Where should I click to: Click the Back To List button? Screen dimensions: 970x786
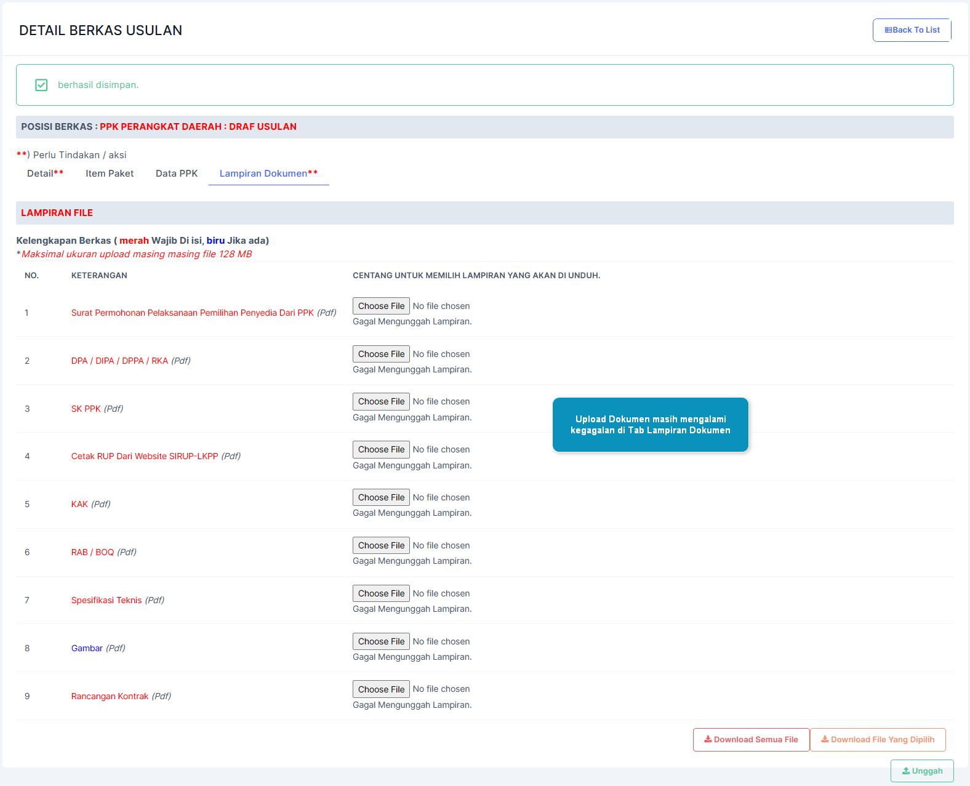tap(912, 30)
